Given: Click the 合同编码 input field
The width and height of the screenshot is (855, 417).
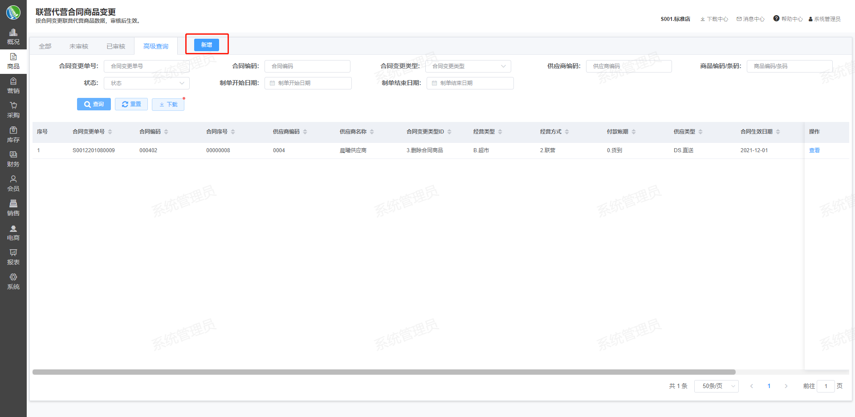Looking at the screenshot, I should coord(307,66).
